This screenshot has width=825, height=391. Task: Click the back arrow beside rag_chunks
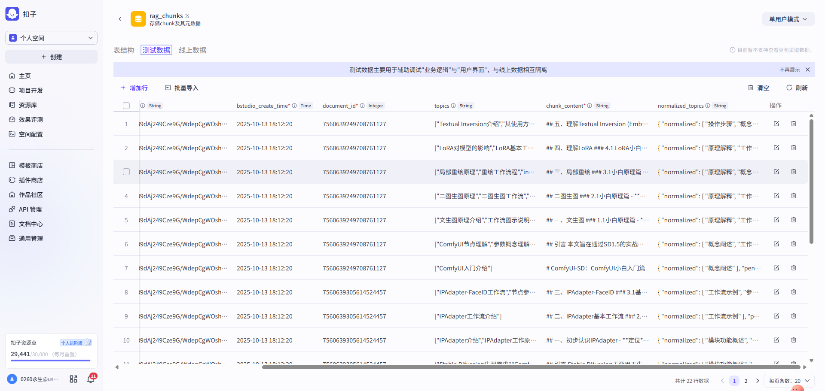click(x=120, y=19)
